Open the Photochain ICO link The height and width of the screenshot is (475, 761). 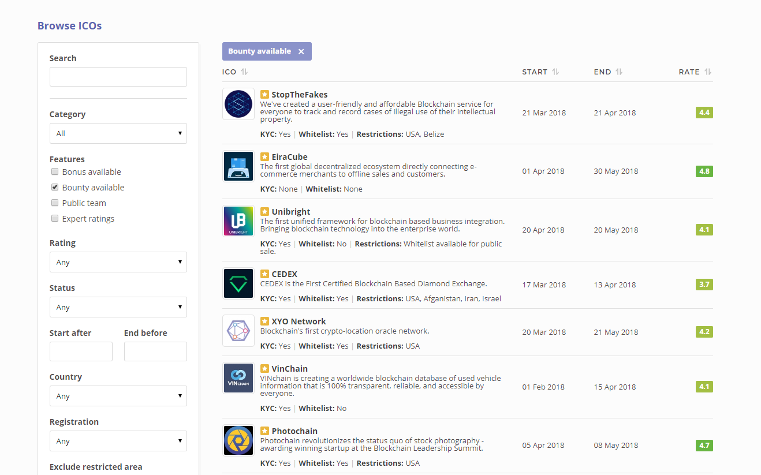pos(294,431)
